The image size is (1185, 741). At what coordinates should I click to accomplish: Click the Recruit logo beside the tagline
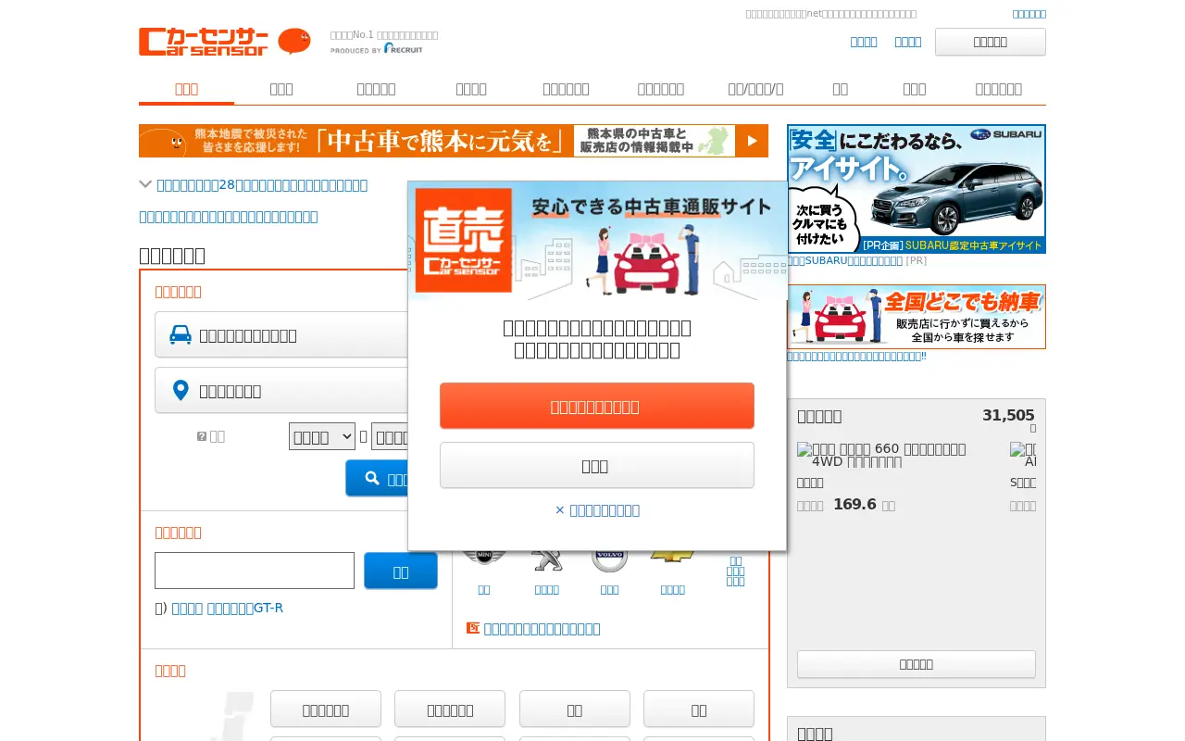[404, 48]
